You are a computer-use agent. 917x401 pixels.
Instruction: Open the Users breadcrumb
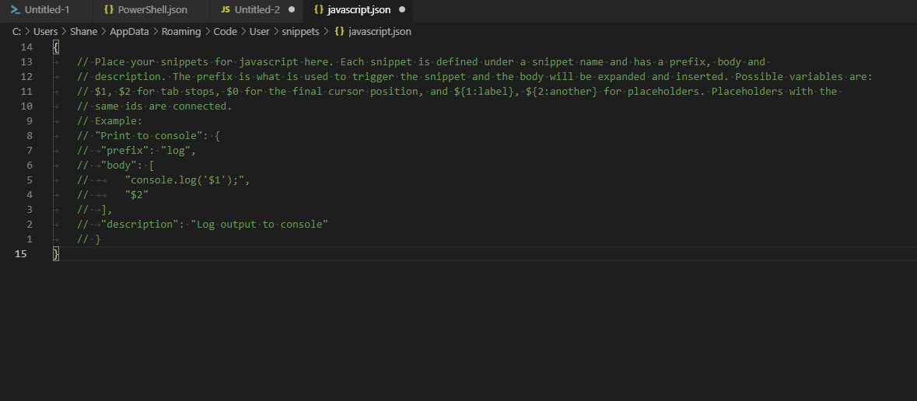point(46,32)
